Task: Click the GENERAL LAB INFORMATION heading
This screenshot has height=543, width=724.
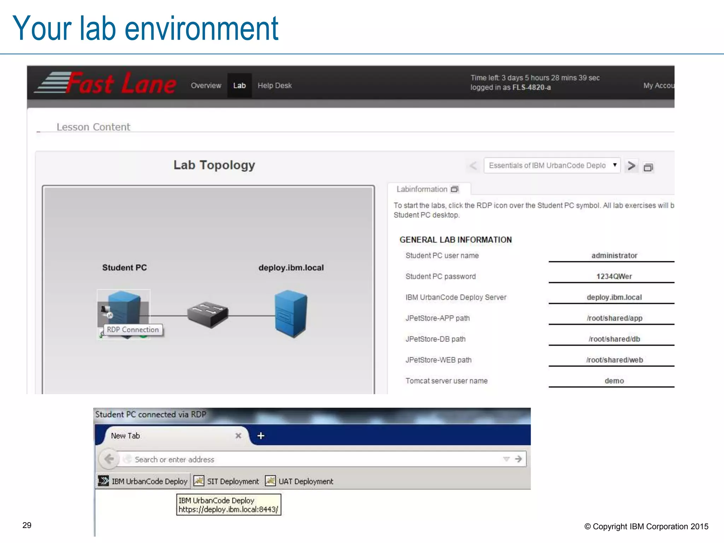Action: (455, 240)
